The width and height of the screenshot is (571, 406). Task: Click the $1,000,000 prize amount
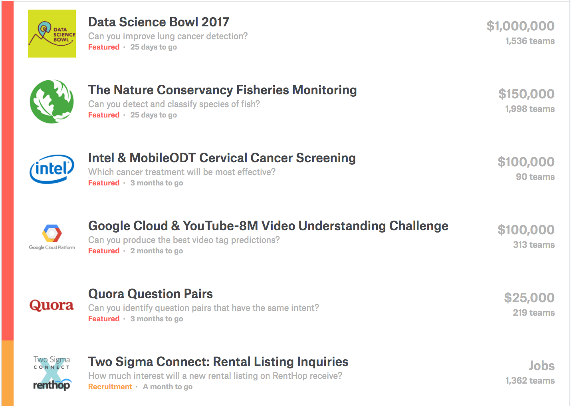pyautogui.click(x=520, y=26)
